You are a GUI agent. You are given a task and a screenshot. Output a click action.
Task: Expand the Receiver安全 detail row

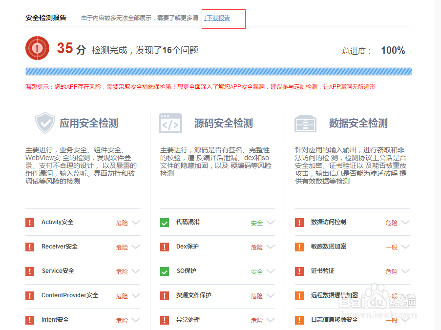(136, 247)
